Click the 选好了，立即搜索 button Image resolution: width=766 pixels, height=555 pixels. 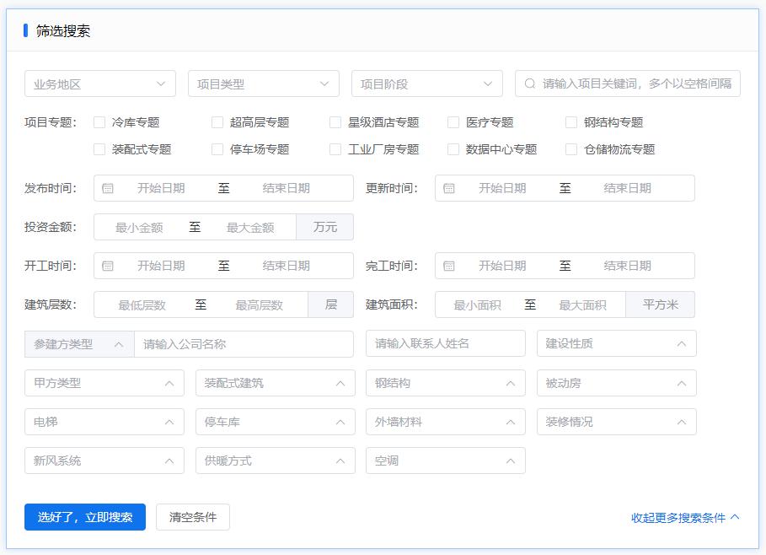pyautogui.click(x=83, y=517)
